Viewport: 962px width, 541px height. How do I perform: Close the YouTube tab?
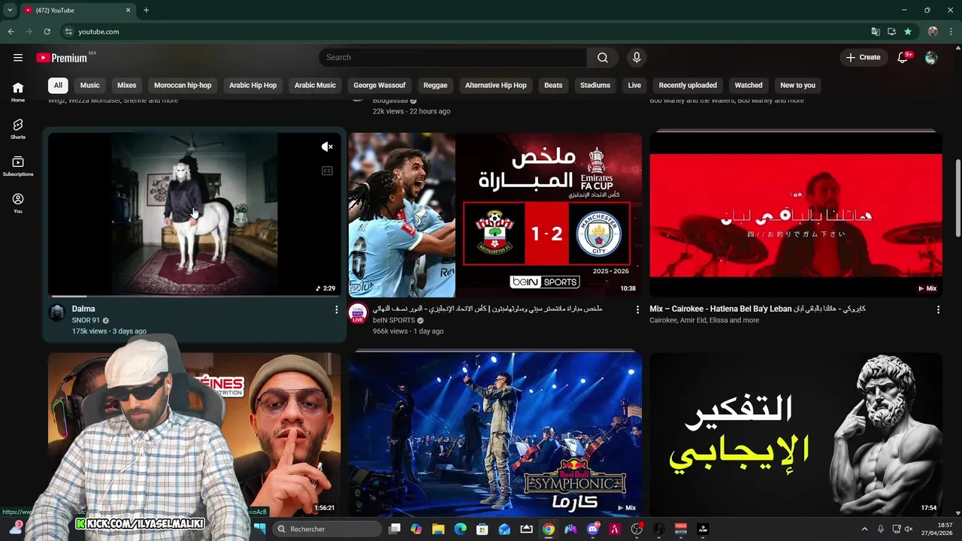(128, 10)
